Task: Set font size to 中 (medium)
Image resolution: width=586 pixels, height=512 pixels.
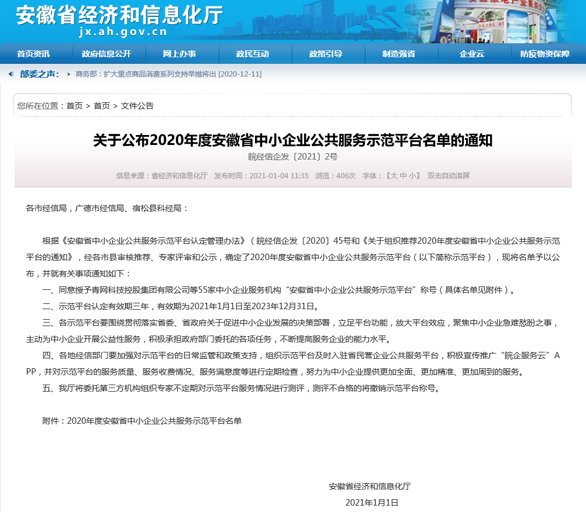Action: tap(402, 175)
